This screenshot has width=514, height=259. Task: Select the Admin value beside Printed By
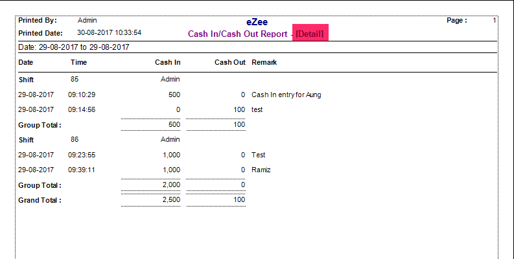tap(88, 20)
